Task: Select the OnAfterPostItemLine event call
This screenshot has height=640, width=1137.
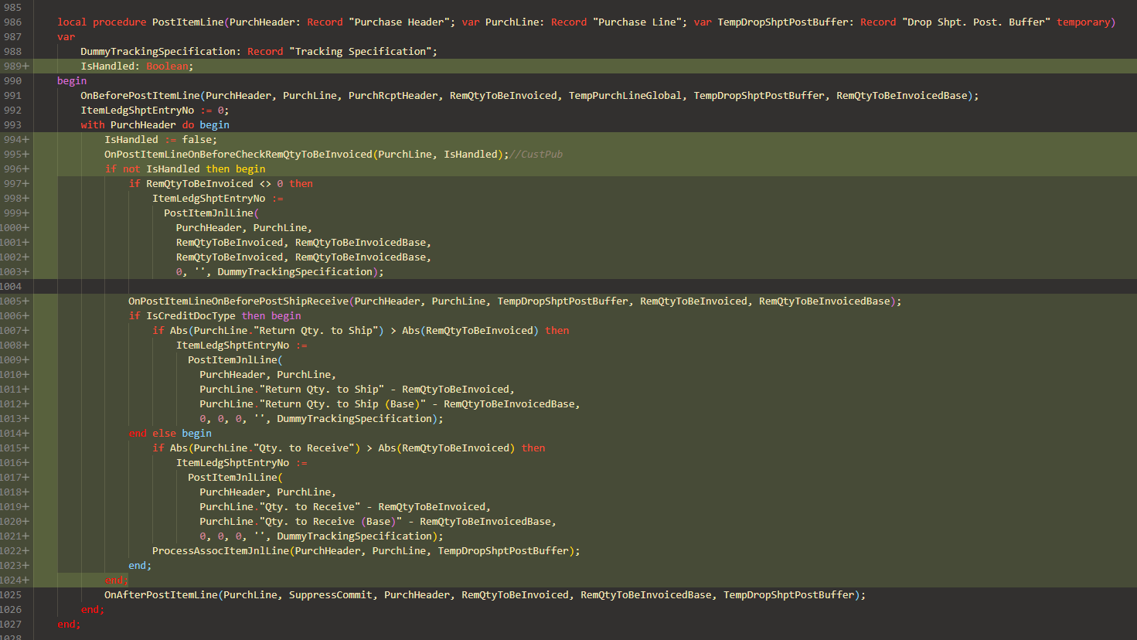Action: coord(162,594)
